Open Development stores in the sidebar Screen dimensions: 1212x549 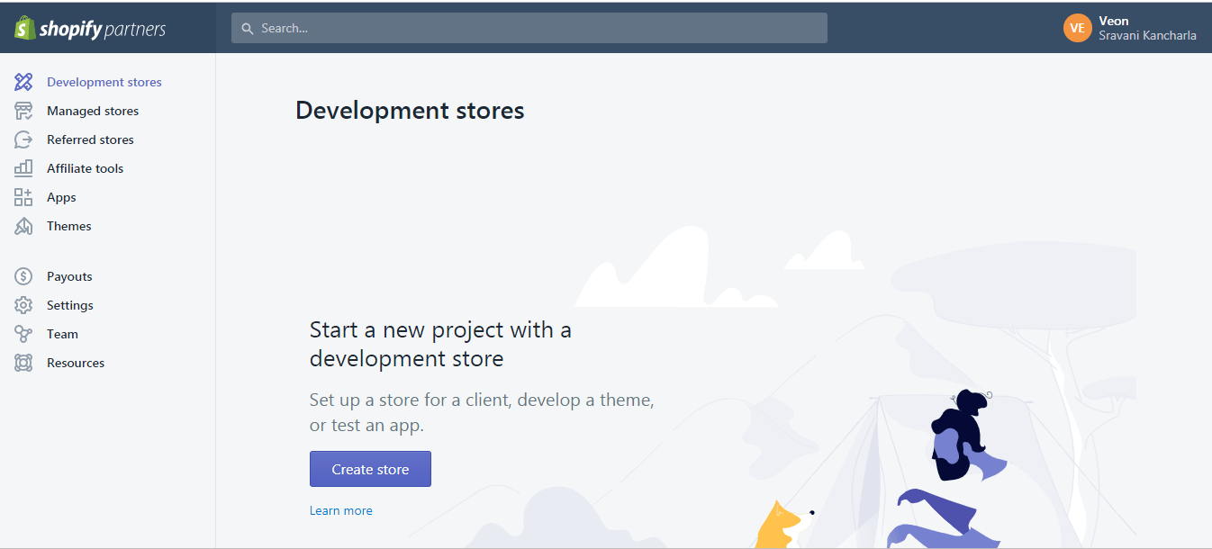(x=104, y=82)
